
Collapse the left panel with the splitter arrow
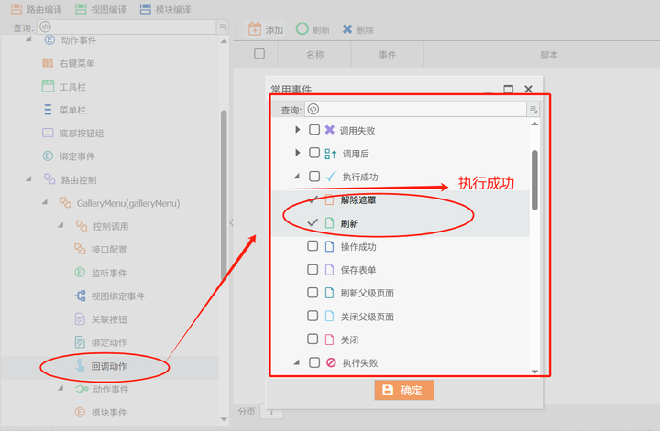(x=232, y=222)
